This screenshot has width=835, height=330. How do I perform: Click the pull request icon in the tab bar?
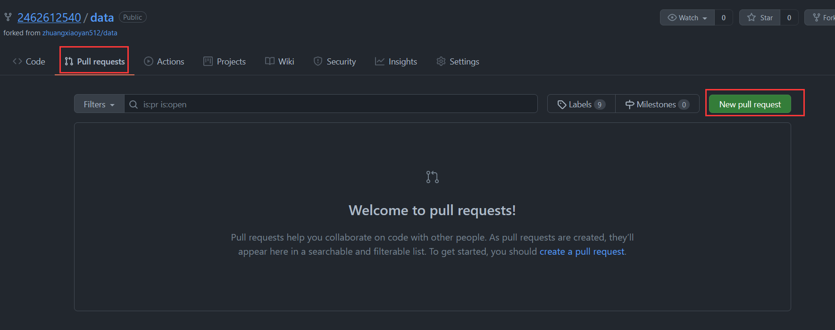69,61
